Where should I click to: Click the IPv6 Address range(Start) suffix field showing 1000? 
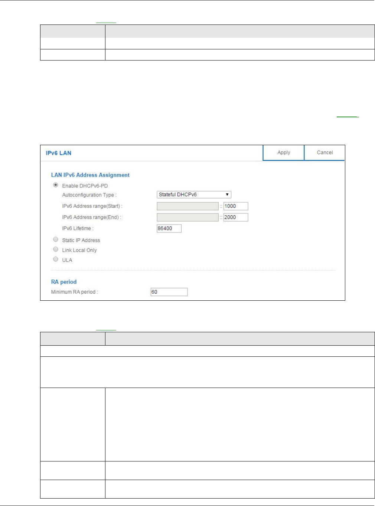pyautogui.click(x=236, y=206)
